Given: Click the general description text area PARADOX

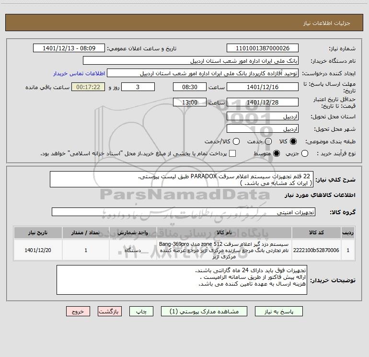Looking at the screenshot, I should click(x=182, y=179).
